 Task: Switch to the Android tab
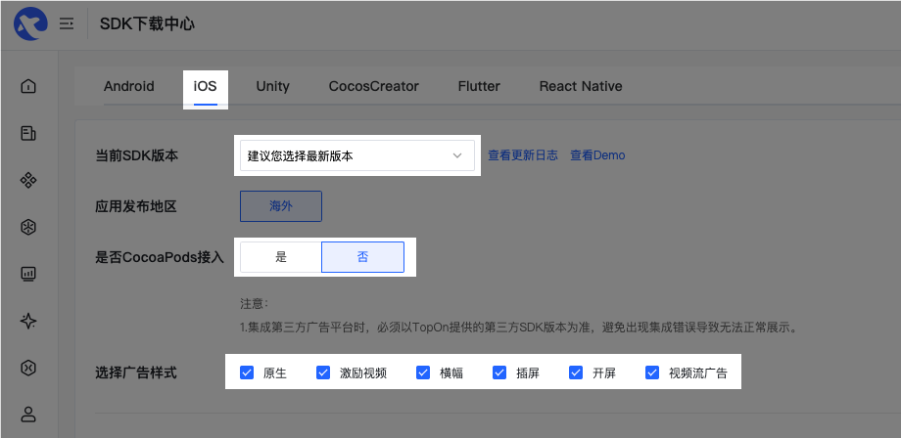point(128,87)
